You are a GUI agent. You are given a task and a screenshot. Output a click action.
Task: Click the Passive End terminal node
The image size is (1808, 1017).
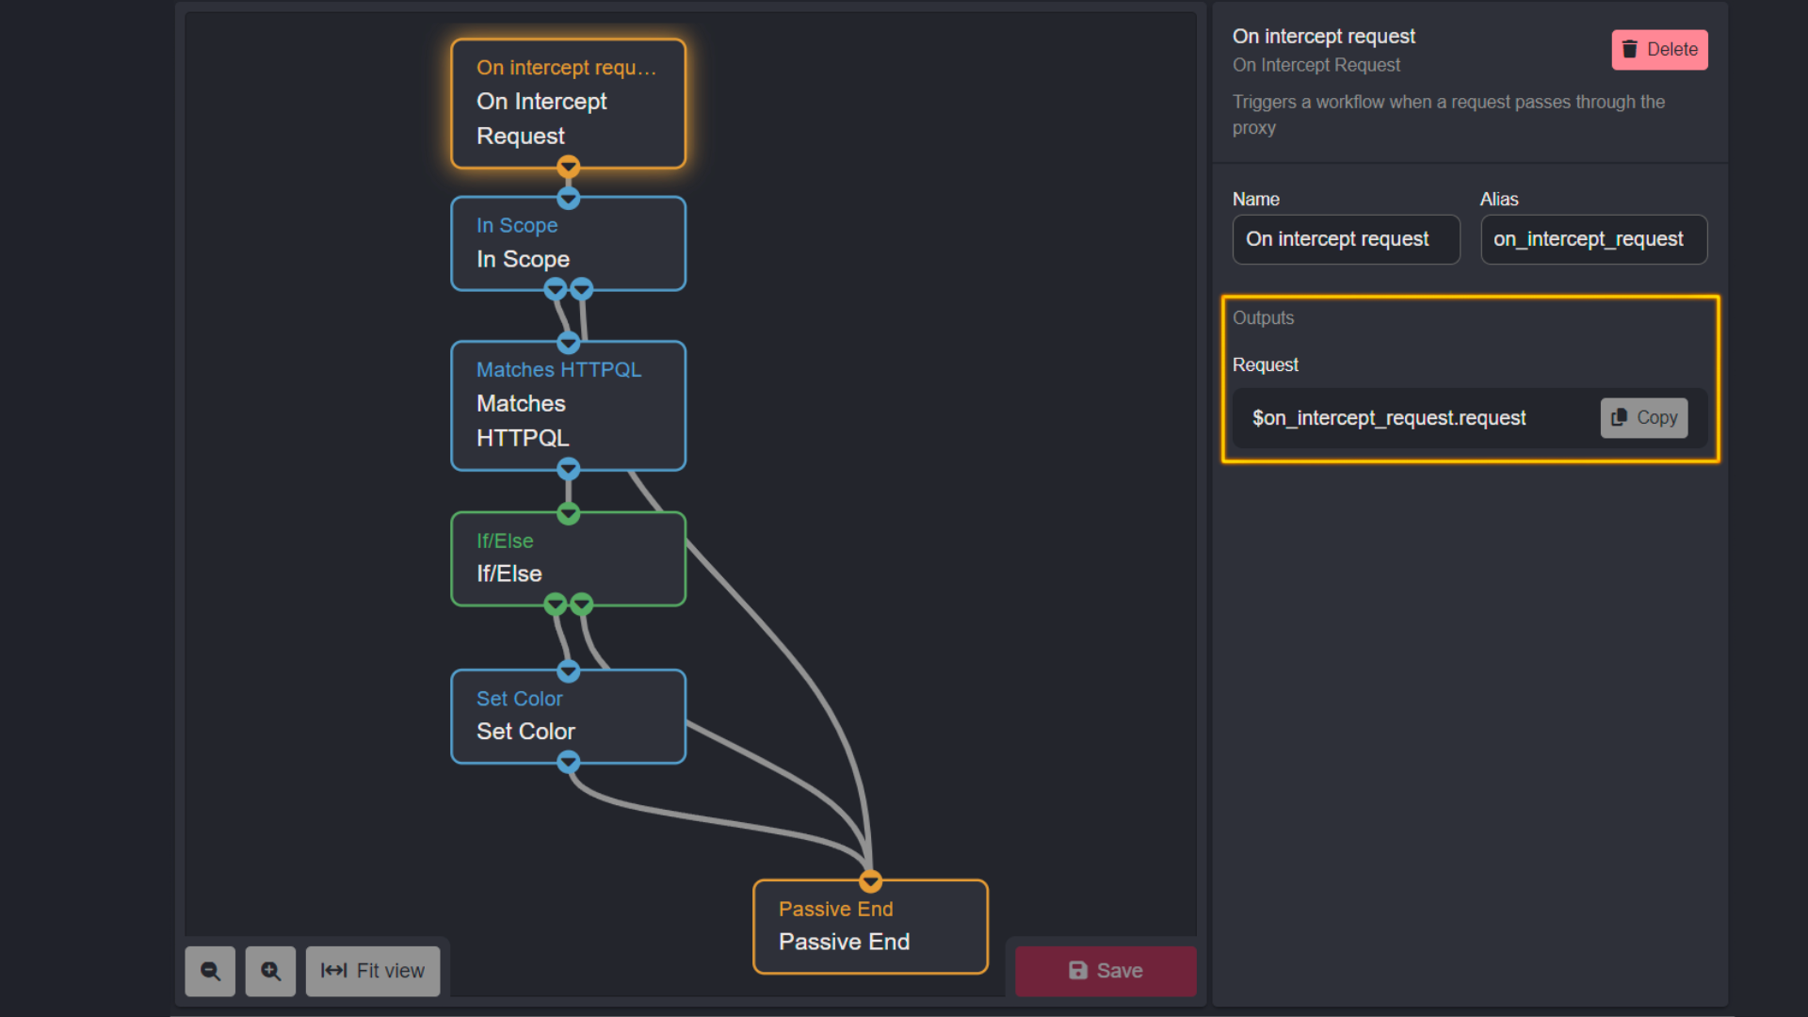(869, 925)
